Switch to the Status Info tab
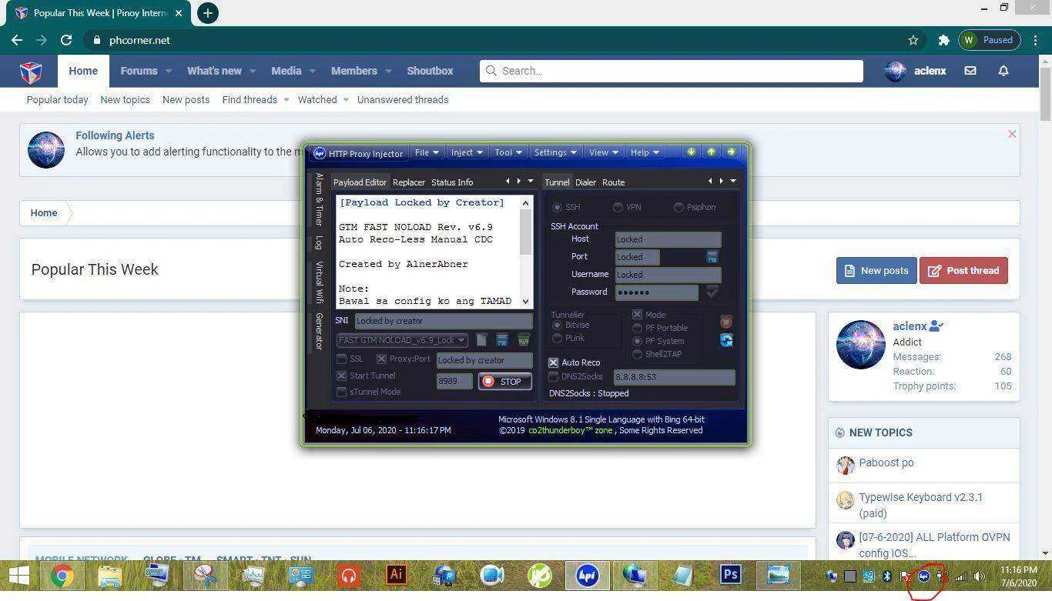This screenshot has width=1052, height=601. click(x=452, y=182)
